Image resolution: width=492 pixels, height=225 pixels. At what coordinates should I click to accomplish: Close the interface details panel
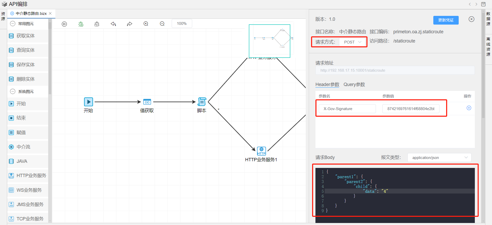click(x=471, y=19)
